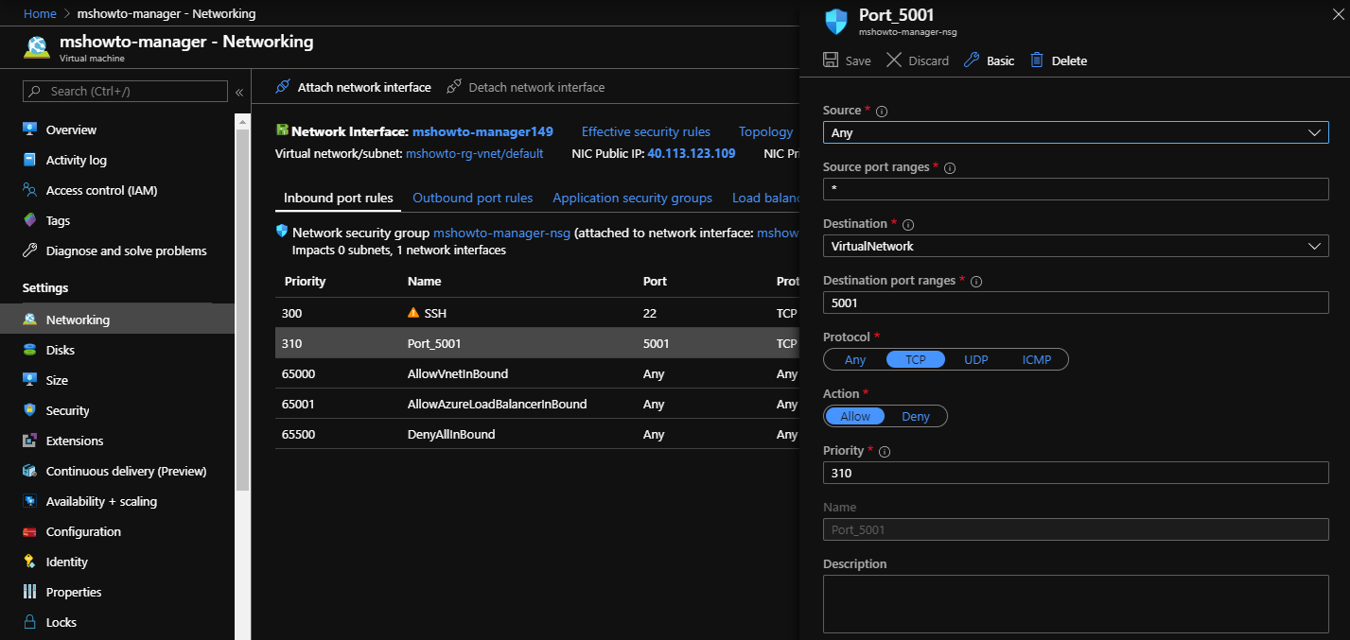Click the Identity key icon
Image resolution: width=1350 pixels, height=640 pixels.
pyautogui.click(x=29, y=562)
